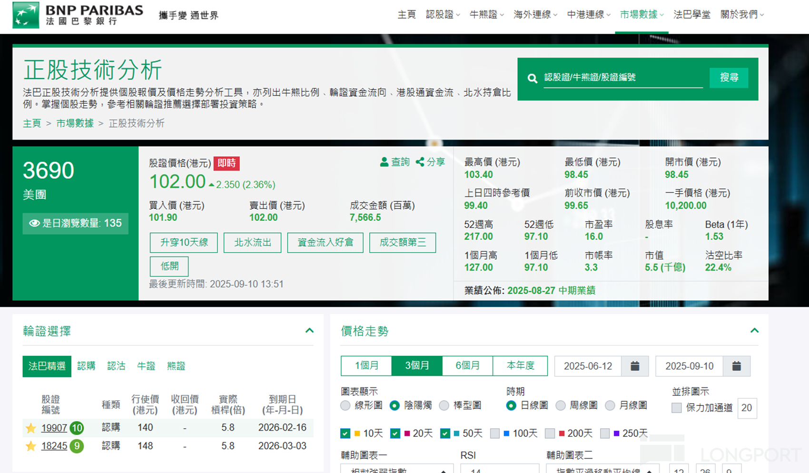Select 日線圖 daily period

tap(511, 405)
